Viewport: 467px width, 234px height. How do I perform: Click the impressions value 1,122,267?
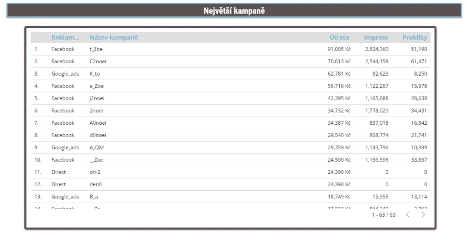click(377, 86)
